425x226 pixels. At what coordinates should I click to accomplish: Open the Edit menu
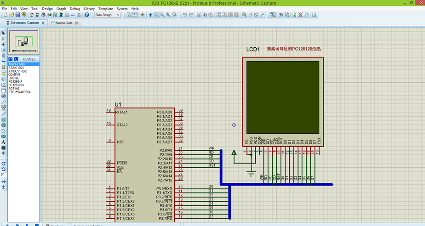point(13,9)
